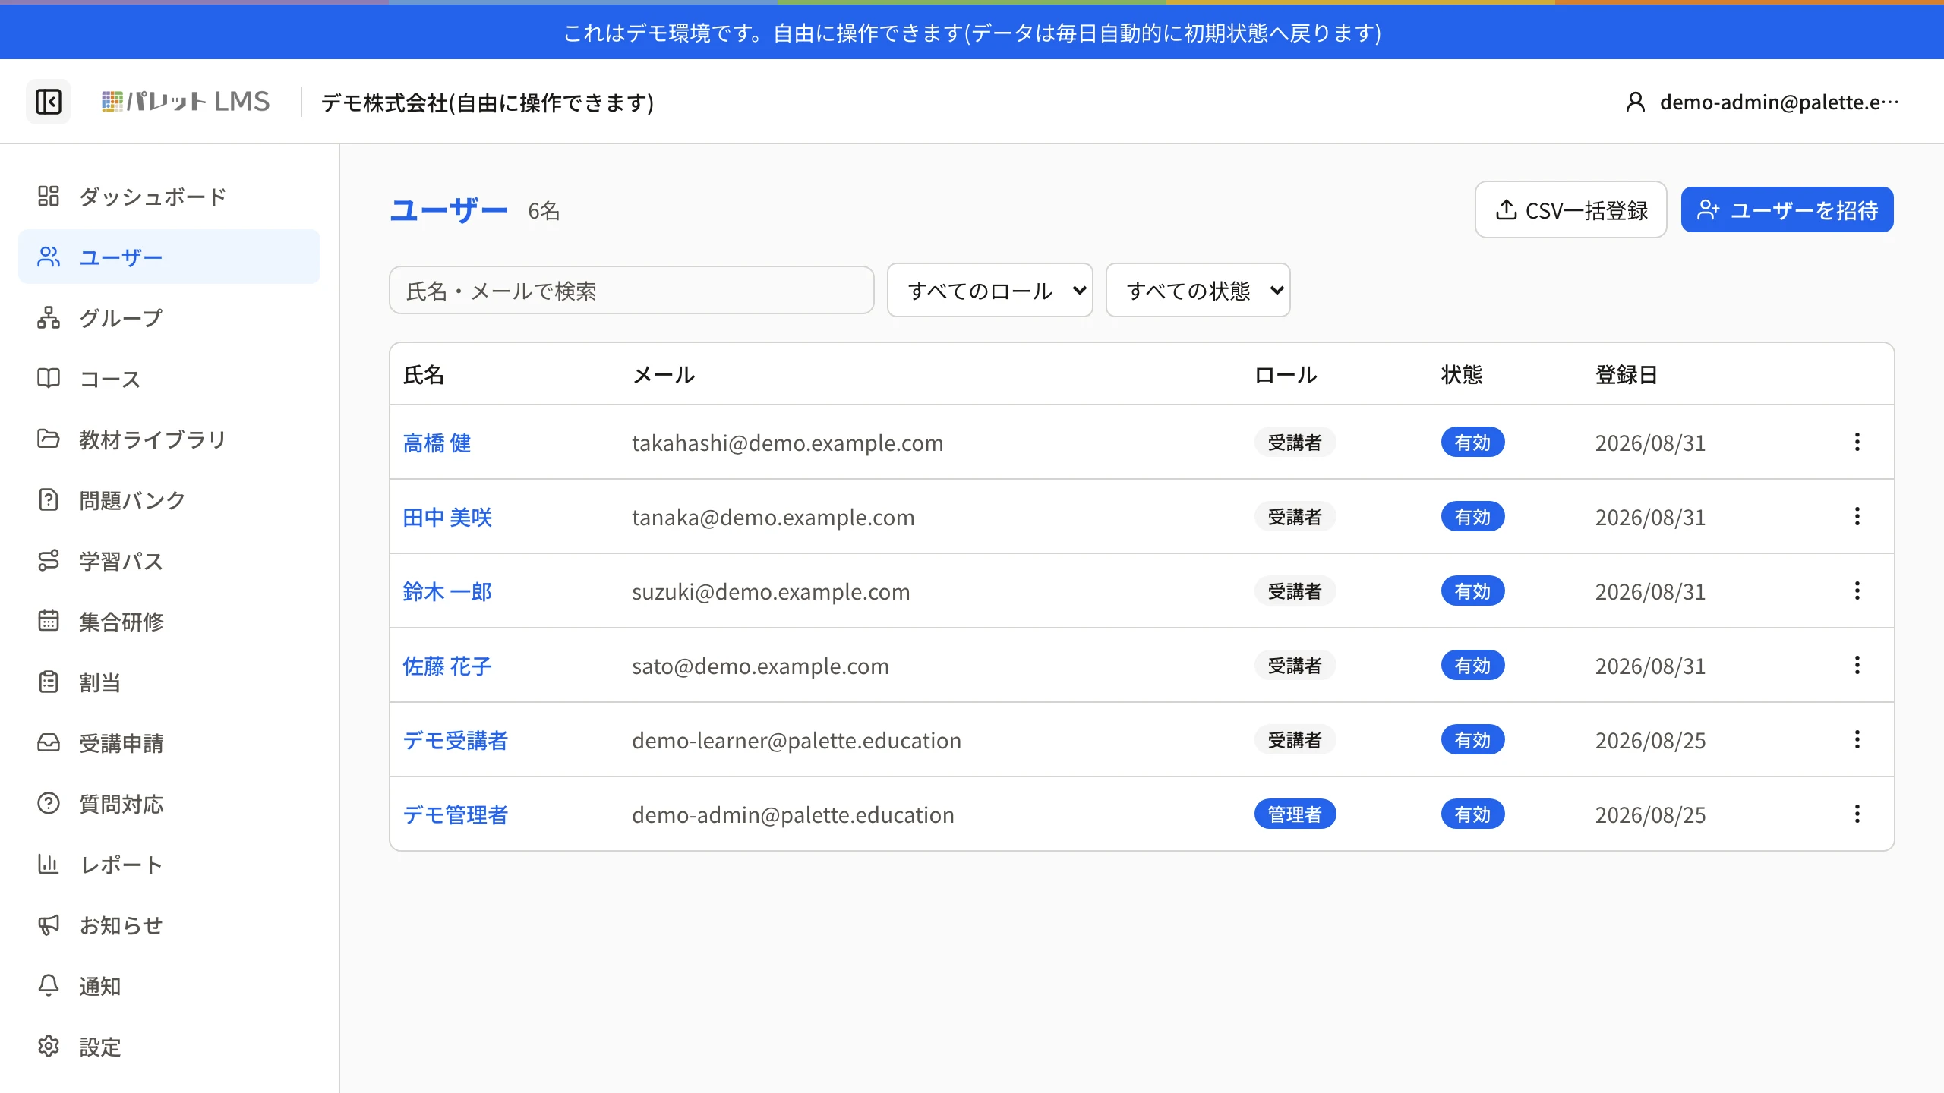Viewport: 1944px width, 1093px height.
Task: Open the デモ受講者 user profile link
Action: point(455,740)
